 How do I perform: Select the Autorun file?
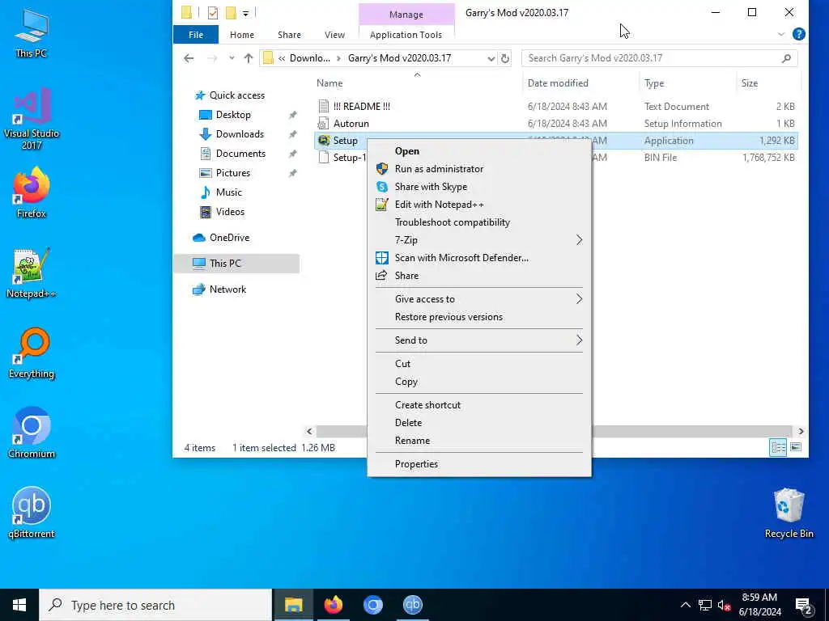click(x=351, y=124)
